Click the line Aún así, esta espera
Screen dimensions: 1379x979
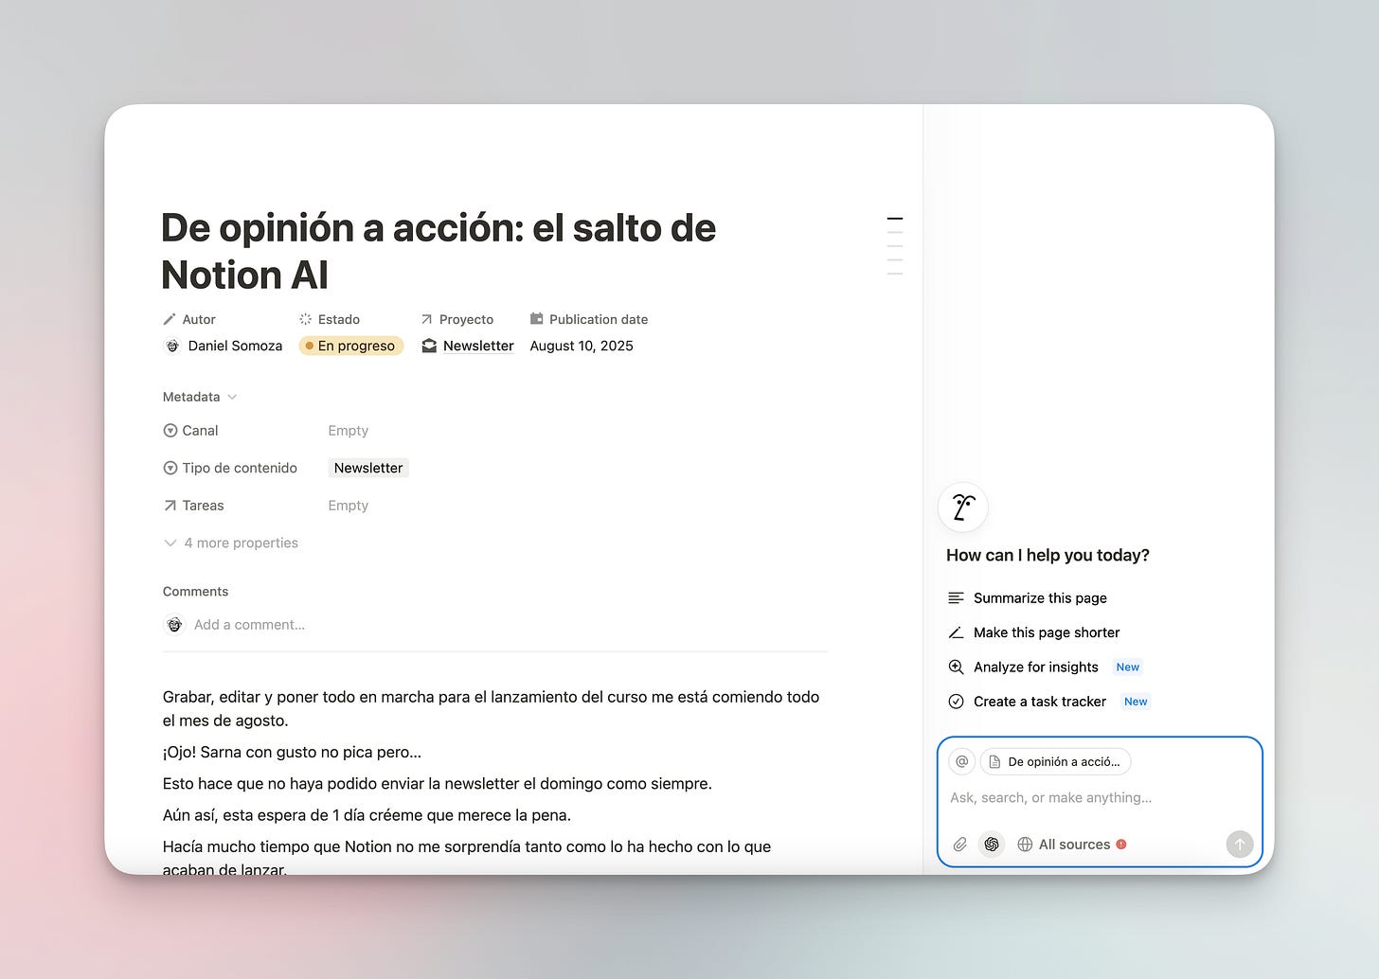pos(367,815)
